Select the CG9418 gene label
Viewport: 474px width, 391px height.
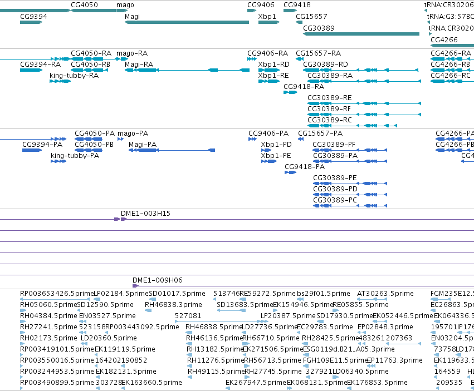297,5
